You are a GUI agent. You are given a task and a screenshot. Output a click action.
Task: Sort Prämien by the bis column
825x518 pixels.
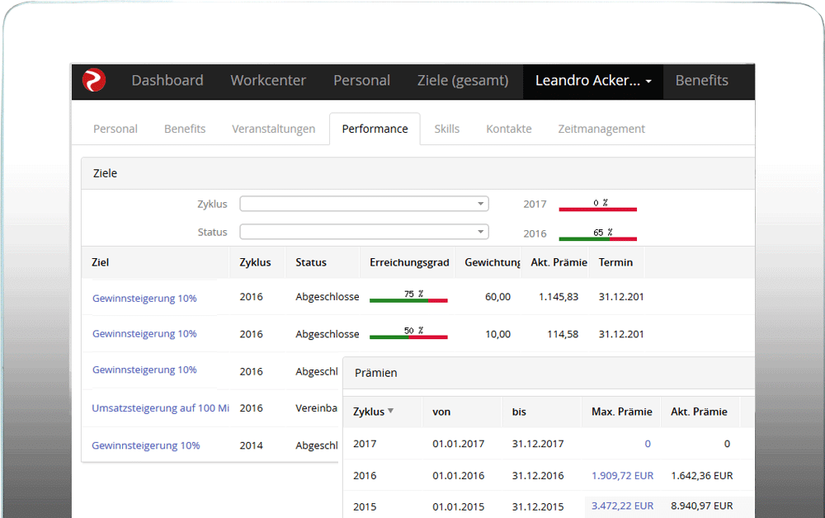[x=519, y=412]
